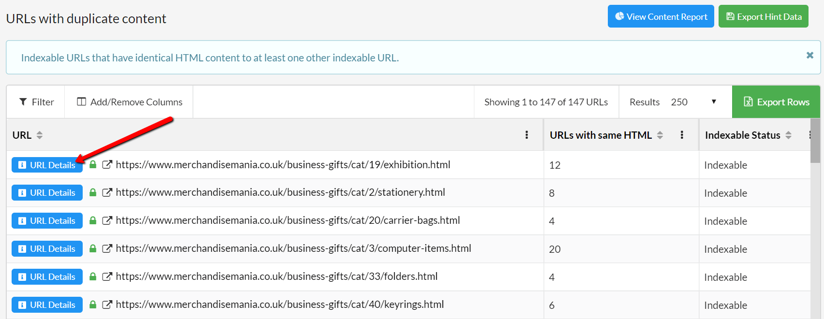Screen dimensions: 824x319
Task: Dismiss the hint description banner
Action: coord(810,55)
